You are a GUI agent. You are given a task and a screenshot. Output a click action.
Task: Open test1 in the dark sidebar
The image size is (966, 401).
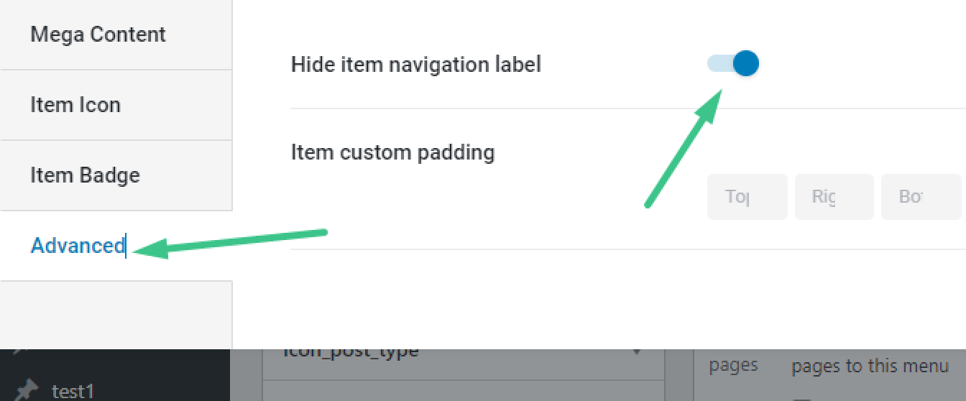[x=73, y=392]
